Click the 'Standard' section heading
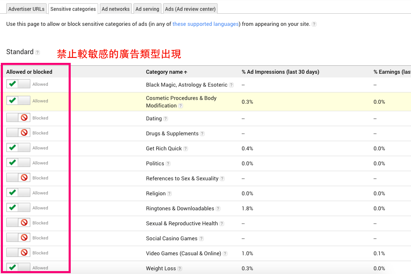The height and width of the screenshot is (274, 411). [x=20, y=52]
